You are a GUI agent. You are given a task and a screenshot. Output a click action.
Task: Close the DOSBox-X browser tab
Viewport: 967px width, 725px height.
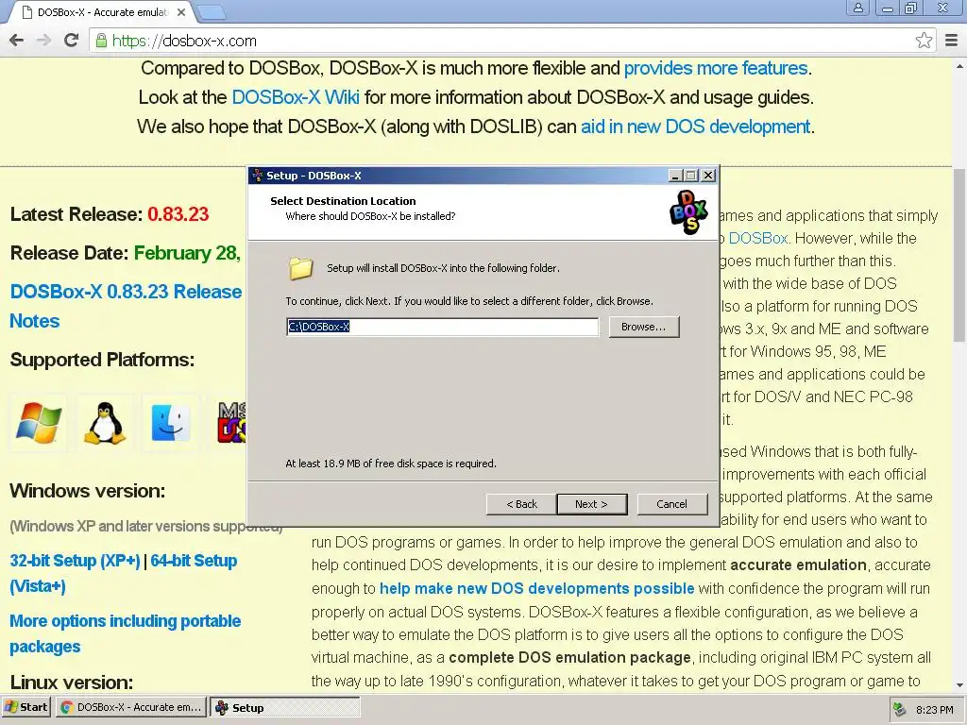click(x=181, y=12)
